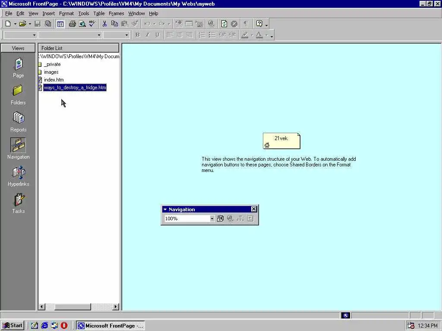Click the Folder List horizontal scrollbar thumb
The height and width of the screenshot is (331, 442).
73,307
